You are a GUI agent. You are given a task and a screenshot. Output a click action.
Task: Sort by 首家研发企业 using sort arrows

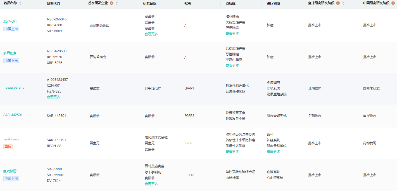(117, 3)
